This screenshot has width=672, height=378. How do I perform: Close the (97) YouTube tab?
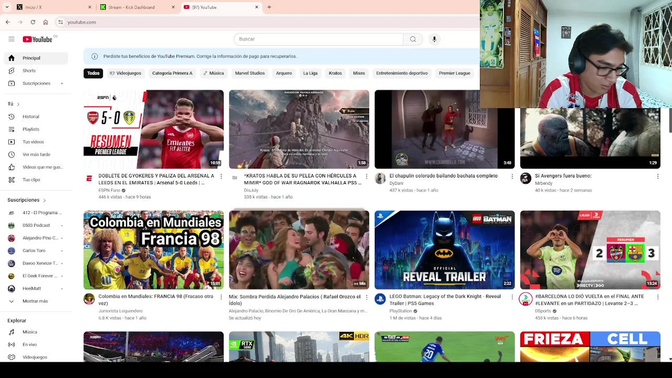tap(257, 7)
